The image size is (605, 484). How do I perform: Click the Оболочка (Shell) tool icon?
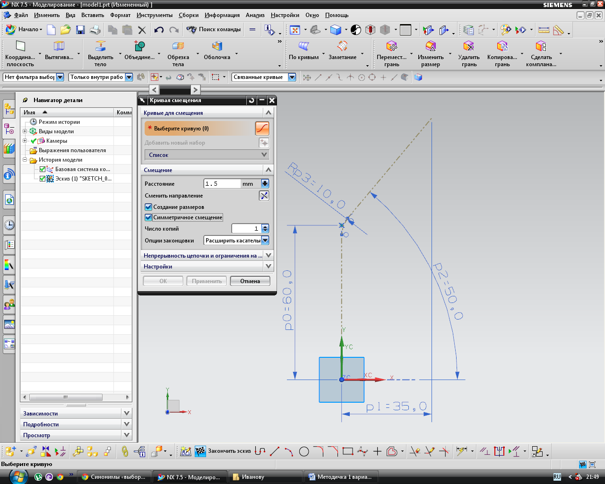click(x=217, y=46)
